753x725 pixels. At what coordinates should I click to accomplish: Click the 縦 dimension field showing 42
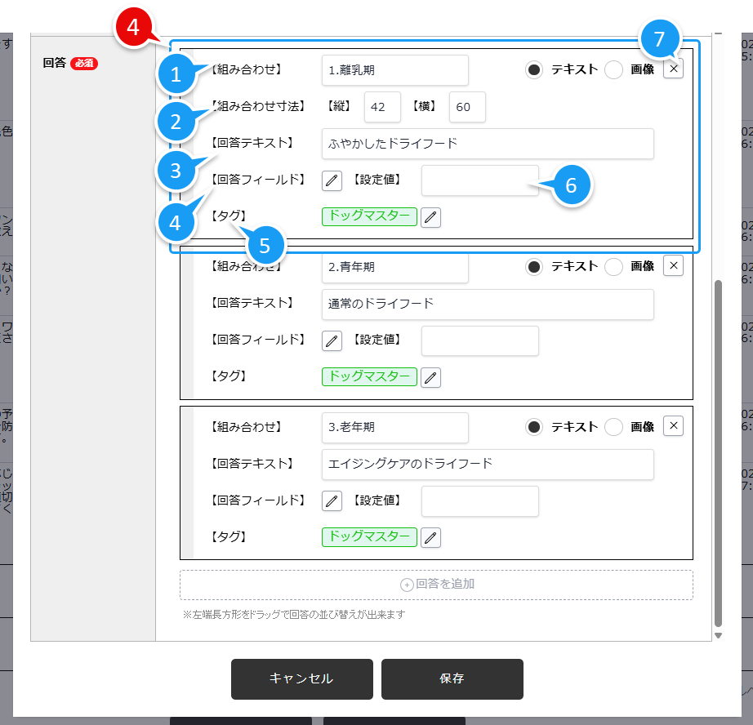382,107
